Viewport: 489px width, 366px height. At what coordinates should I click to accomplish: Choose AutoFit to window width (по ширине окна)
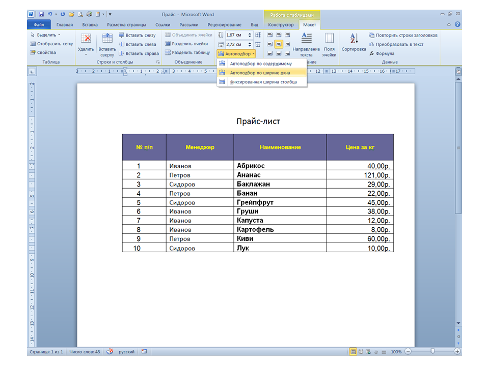pos(260,73)
